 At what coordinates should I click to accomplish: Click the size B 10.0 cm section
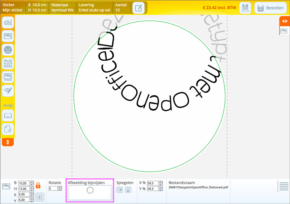[x=37, y=8]
